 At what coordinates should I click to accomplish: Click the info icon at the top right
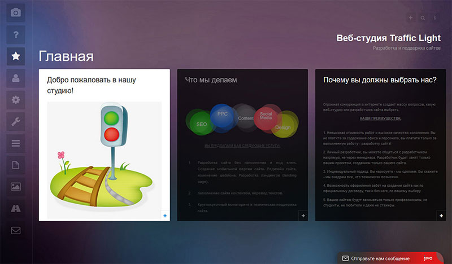click(434, 18)
